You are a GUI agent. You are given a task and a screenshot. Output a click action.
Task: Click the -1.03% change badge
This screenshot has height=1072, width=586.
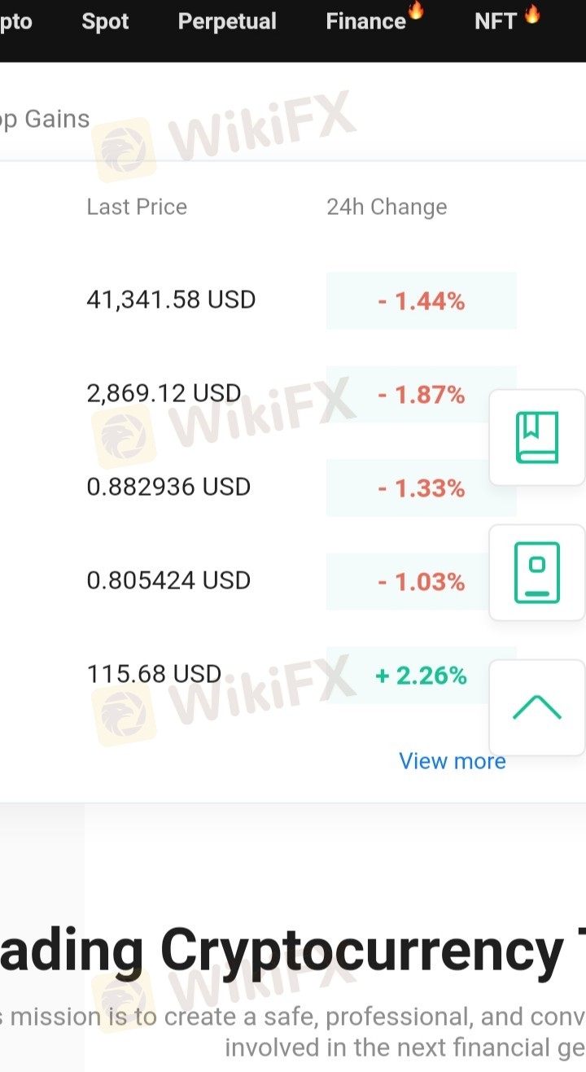[421, 582]
